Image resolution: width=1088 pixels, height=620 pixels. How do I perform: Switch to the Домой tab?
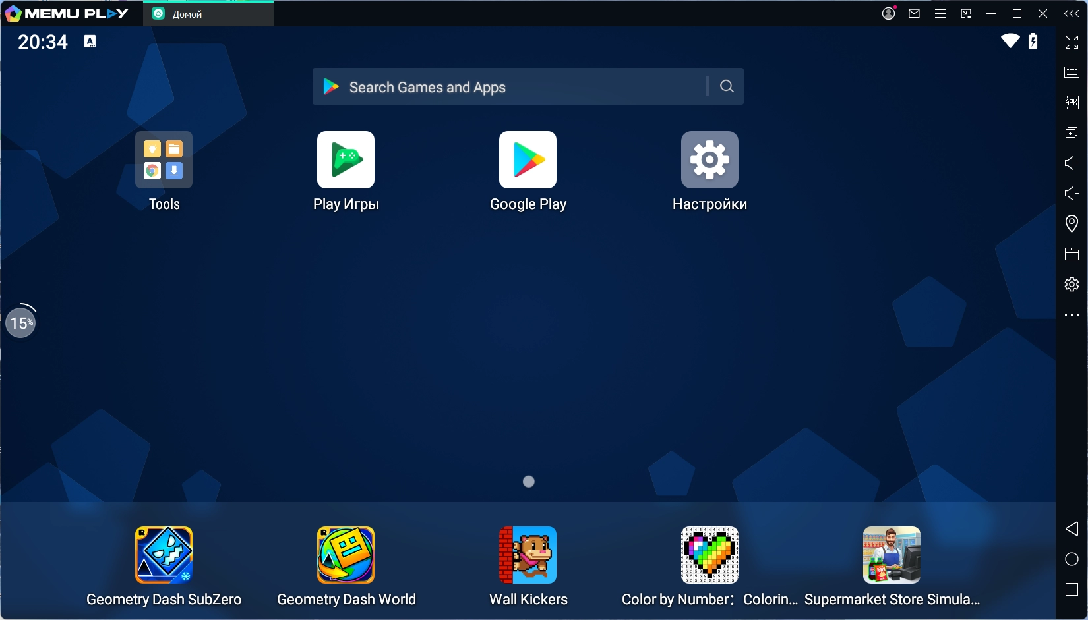(x=208, y=14)
